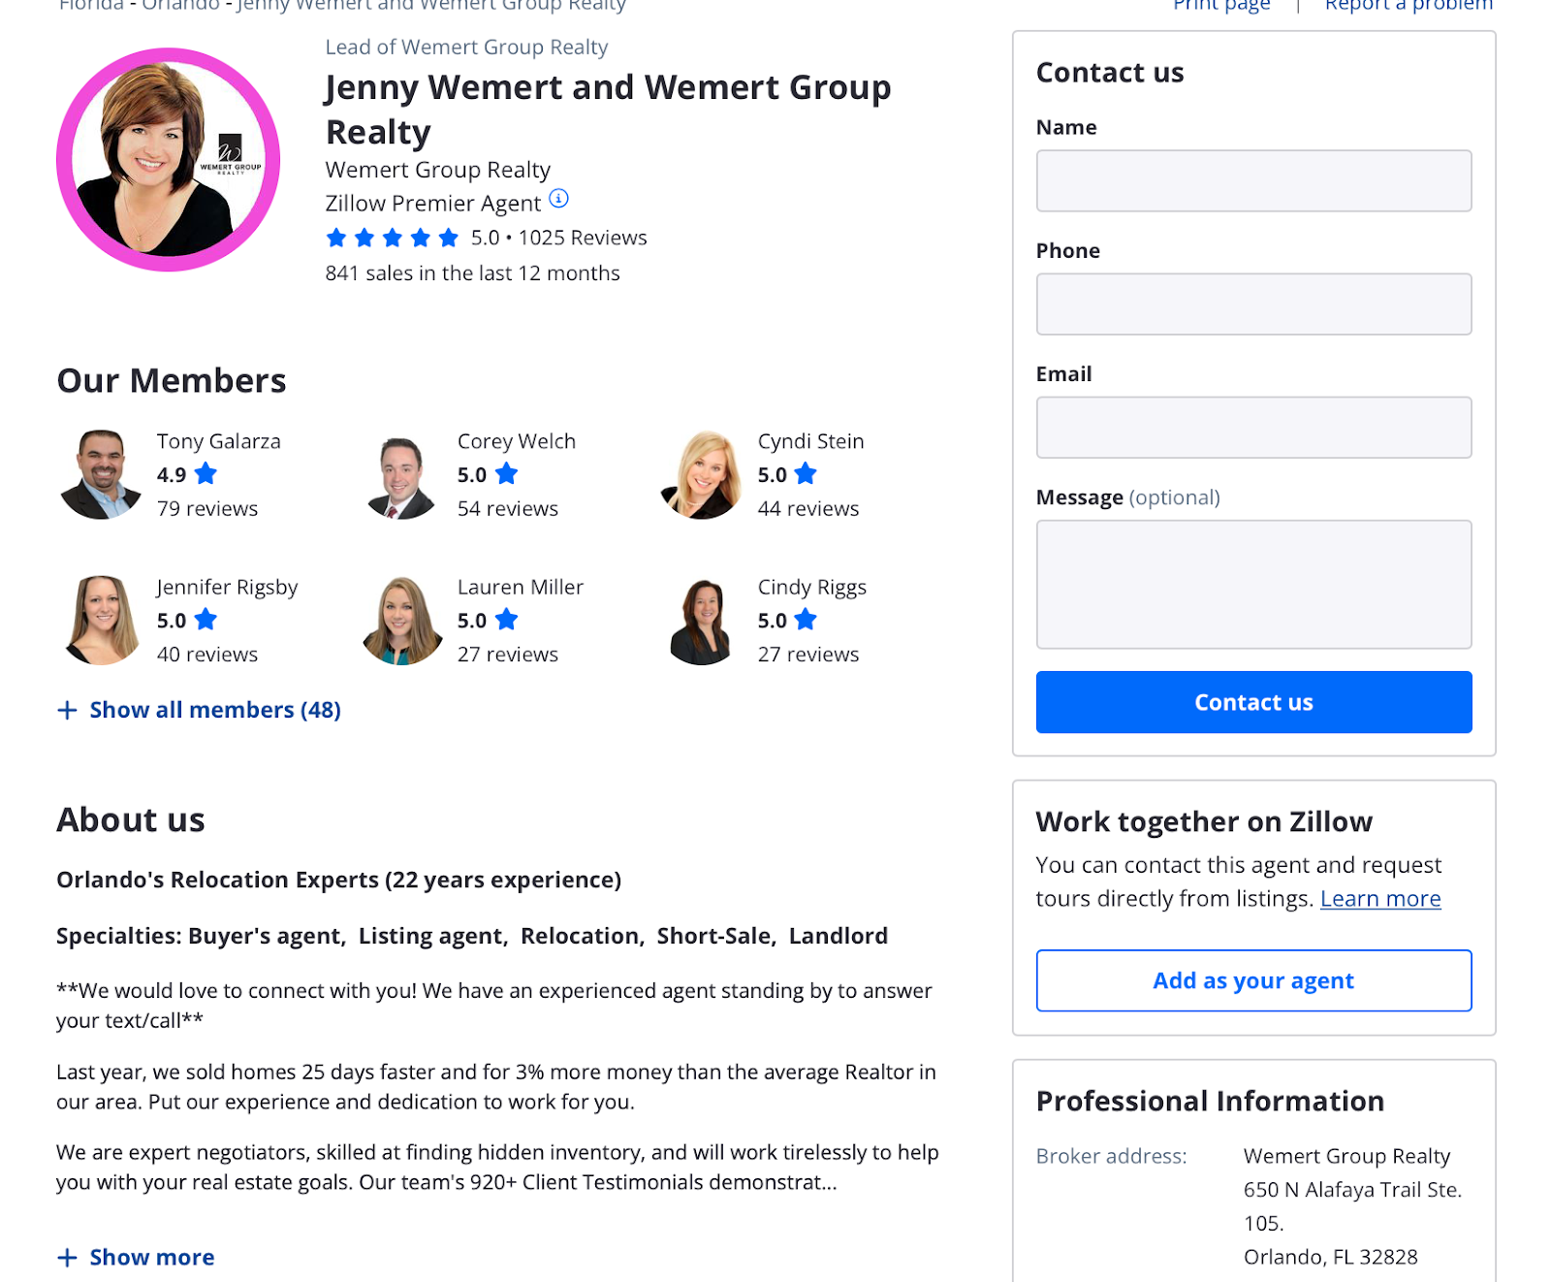Click the Lead of Wemert Group Realty label

[x=466, y=47]
